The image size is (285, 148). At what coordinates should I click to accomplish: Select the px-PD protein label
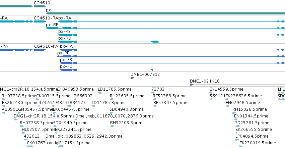pos(66,66)
